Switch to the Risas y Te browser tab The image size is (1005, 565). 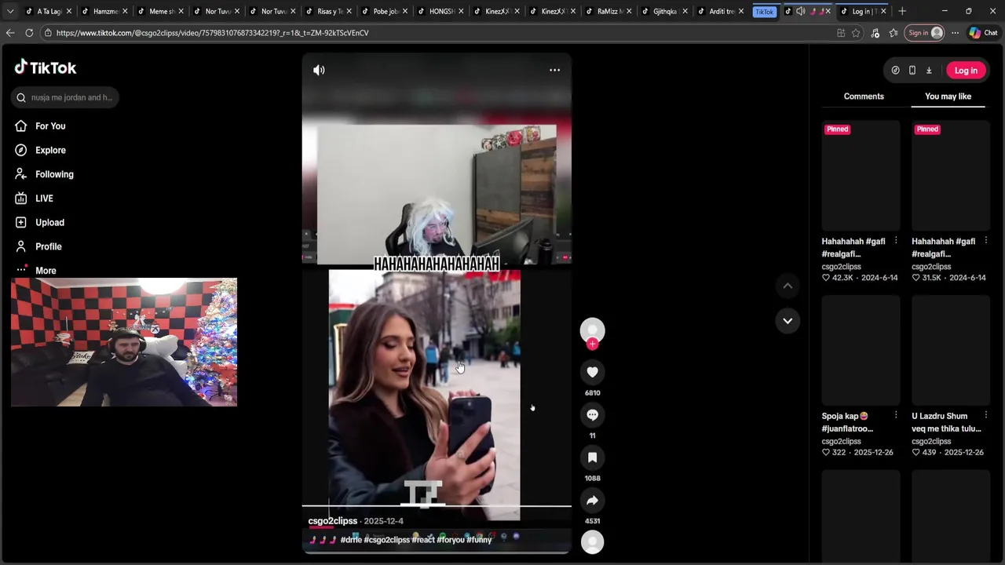coord(327,11)
